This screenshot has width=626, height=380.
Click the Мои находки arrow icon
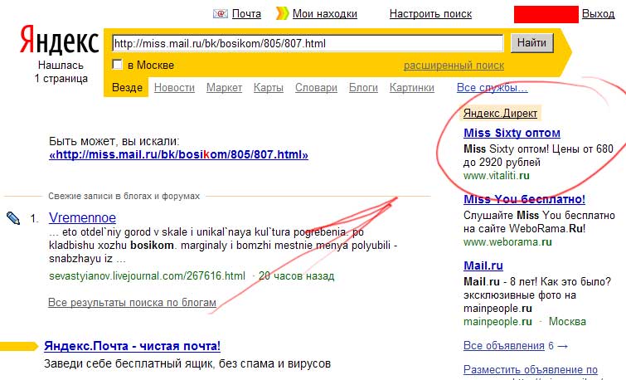[282, 13]
